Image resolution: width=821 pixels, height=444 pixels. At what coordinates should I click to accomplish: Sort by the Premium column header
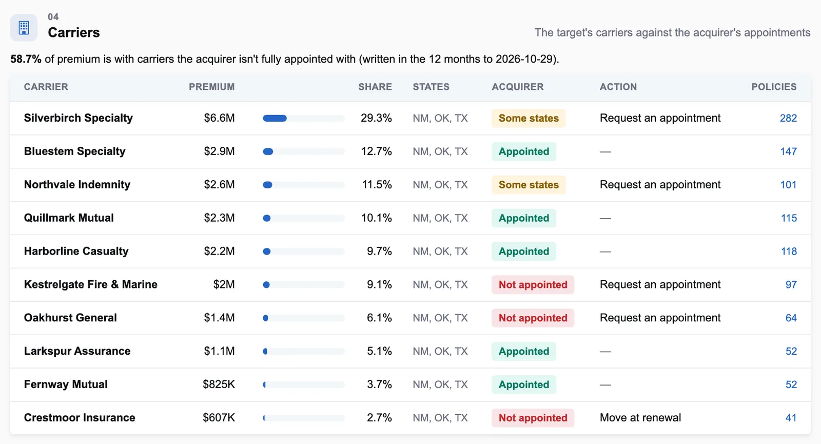(x=211, y=87)
